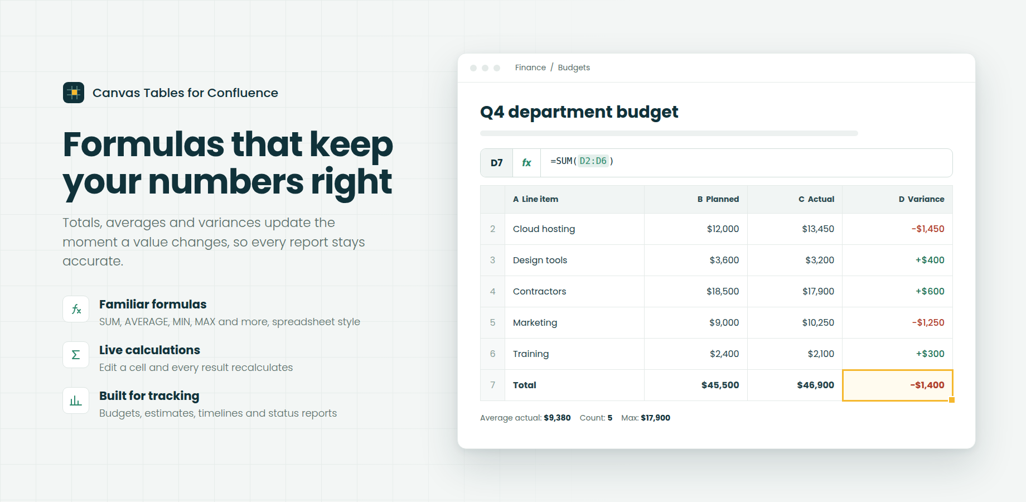Select row number 5 header
Image resolution: width=1026 pixels, height=502 pixels.
coord(493,322)
